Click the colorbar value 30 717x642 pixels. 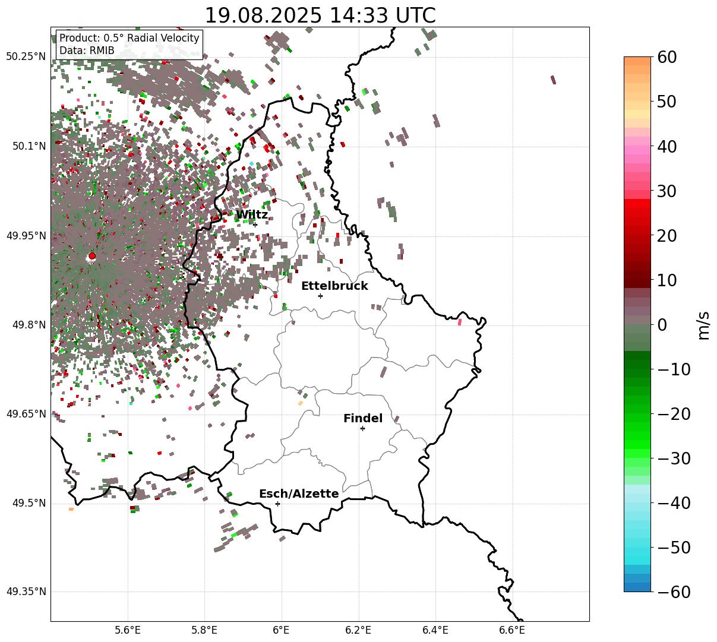[668, 191]
